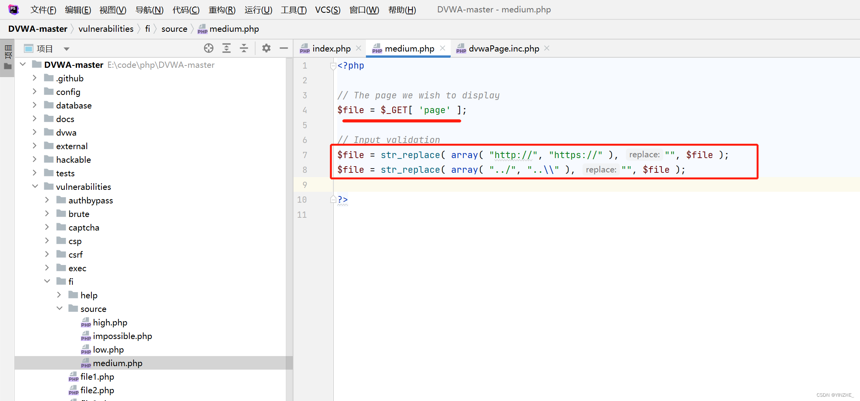Select file2.php in project tree
This screenshot has width=860, height=401.
(x=97, y=390)
